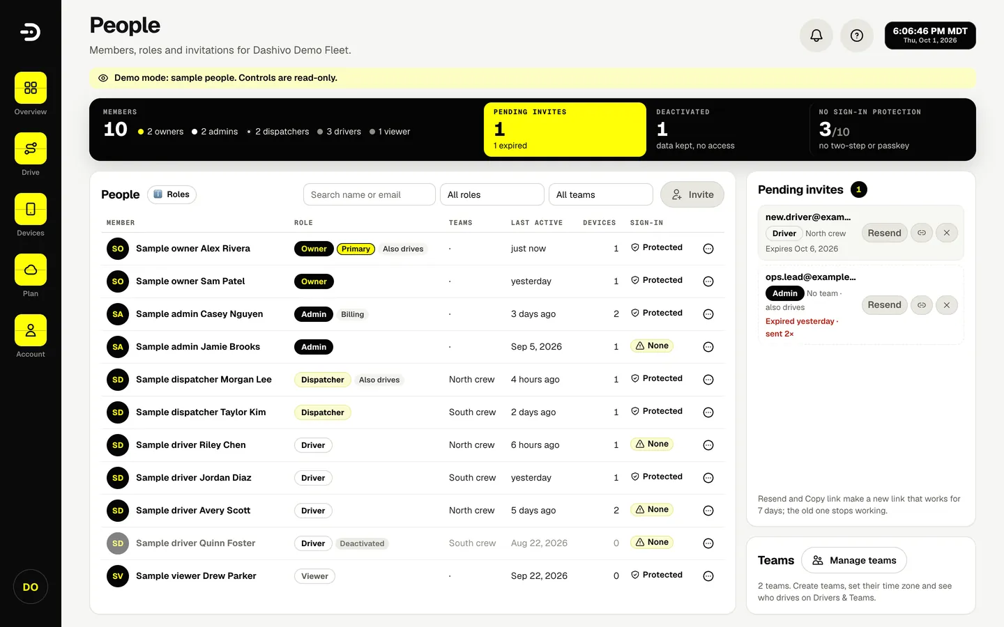The height and width of the screenshot is (627, 1004).
Task: Cancel the ops.lead pending invite
Action: [947, 305]
